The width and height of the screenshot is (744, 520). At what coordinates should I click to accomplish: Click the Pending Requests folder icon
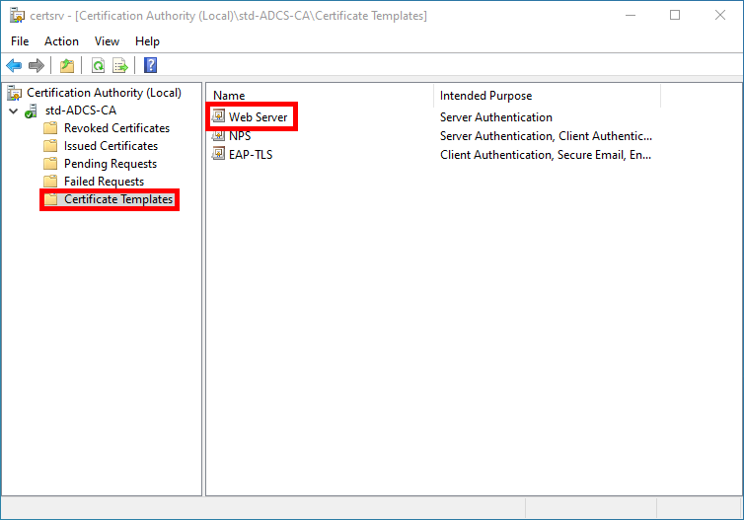click(50, 164)
